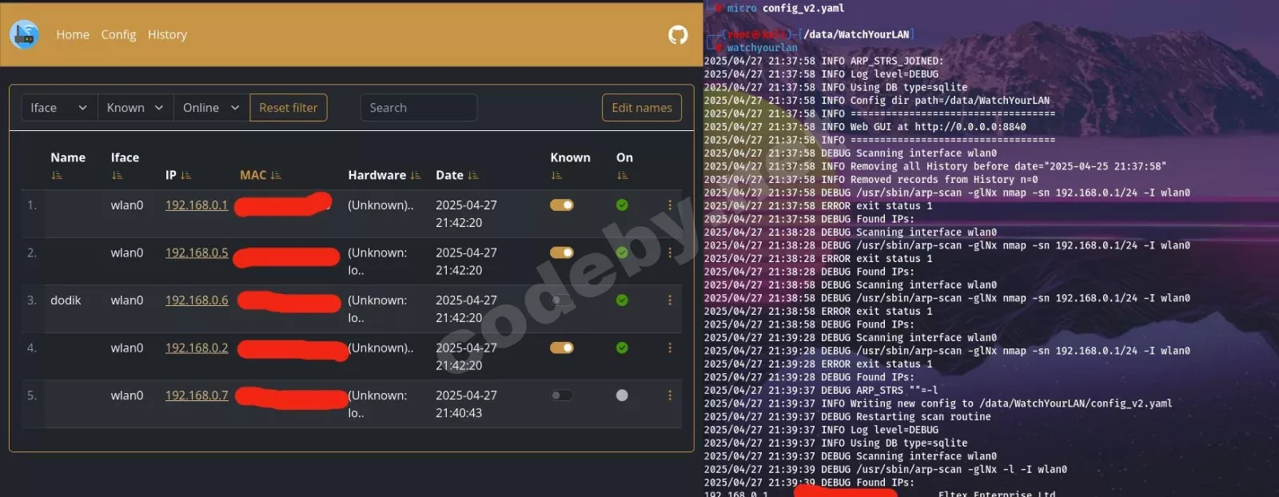1279x497 pixels.
Task: Sort by IP column icon
Action: pos(185,175)
